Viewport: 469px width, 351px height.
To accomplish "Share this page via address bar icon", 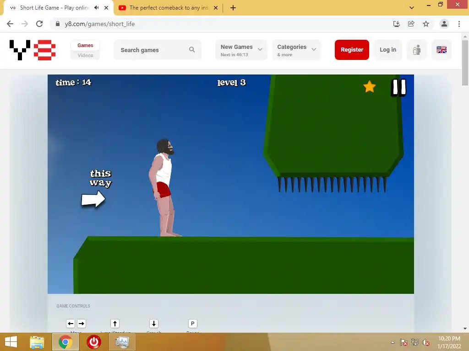I will click(411, 24).
